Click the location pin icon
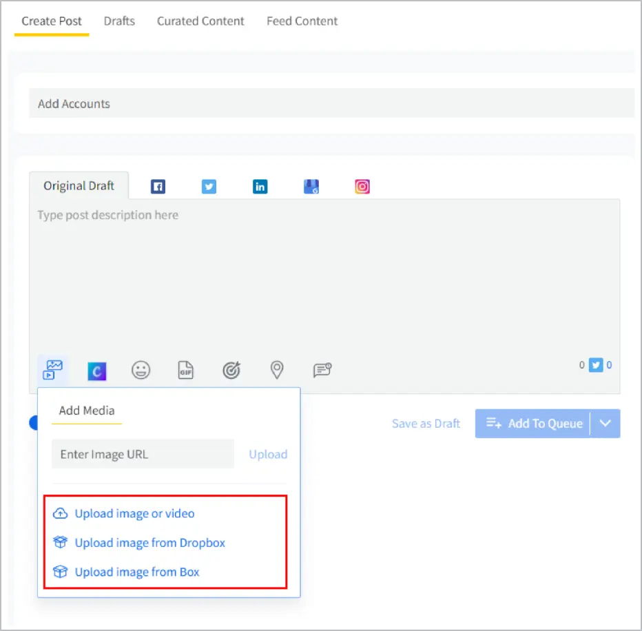Image resolution: width=642 pixels, height=631 pixels. (x=276, y=371)
